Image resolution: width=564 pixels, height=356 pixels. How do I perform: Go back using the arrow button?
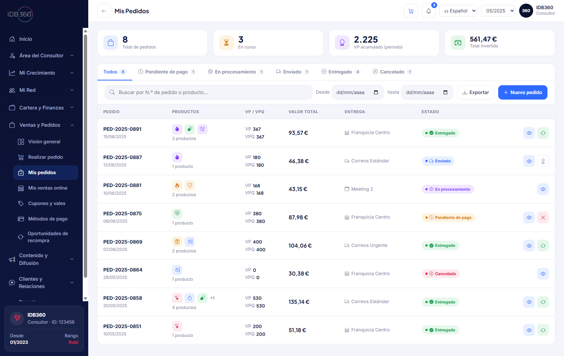[104, 11]
